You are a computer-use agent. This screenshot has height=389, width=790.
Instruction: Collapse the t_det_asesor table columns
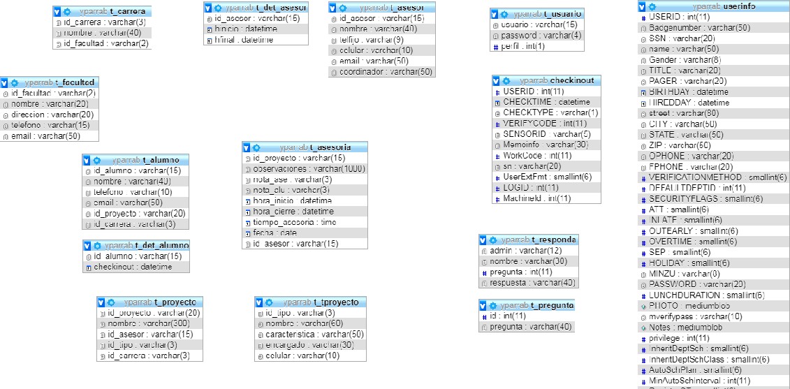pyautogui.click(x=208, y=7)
